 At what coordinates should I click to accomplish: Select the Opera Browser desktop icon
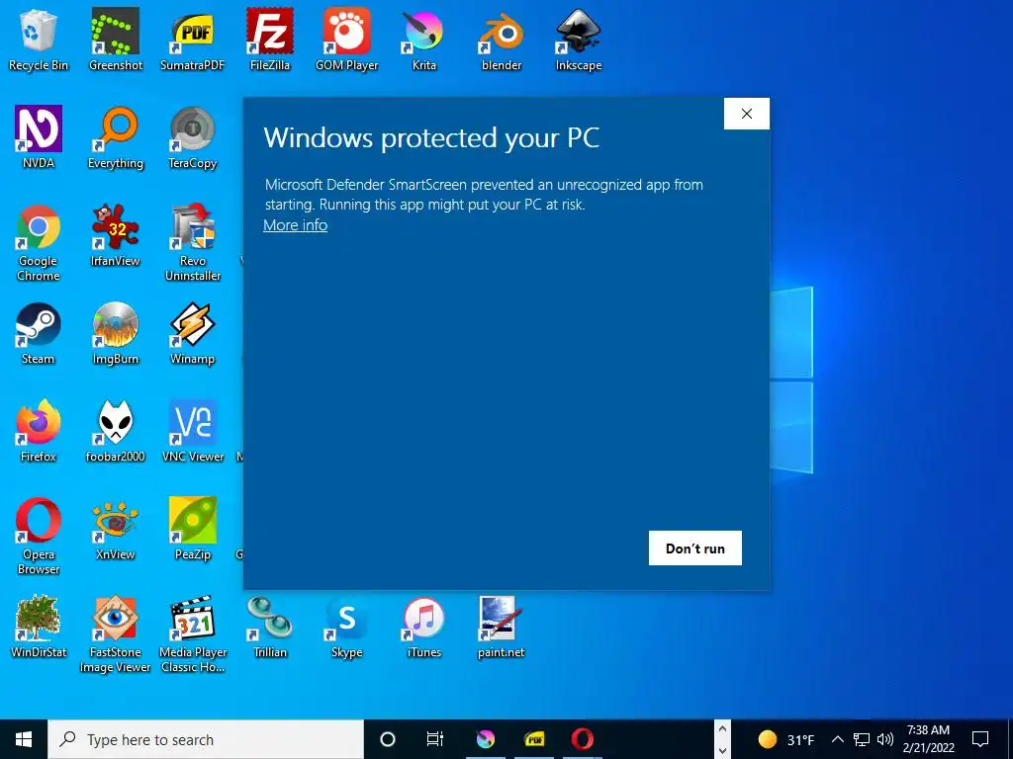[x=39, y=536]
